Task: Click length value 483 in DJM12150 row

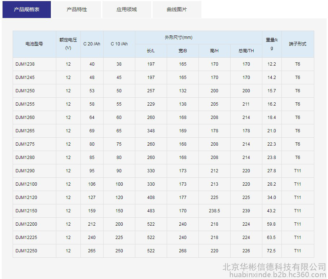Action: coord(151,211)
